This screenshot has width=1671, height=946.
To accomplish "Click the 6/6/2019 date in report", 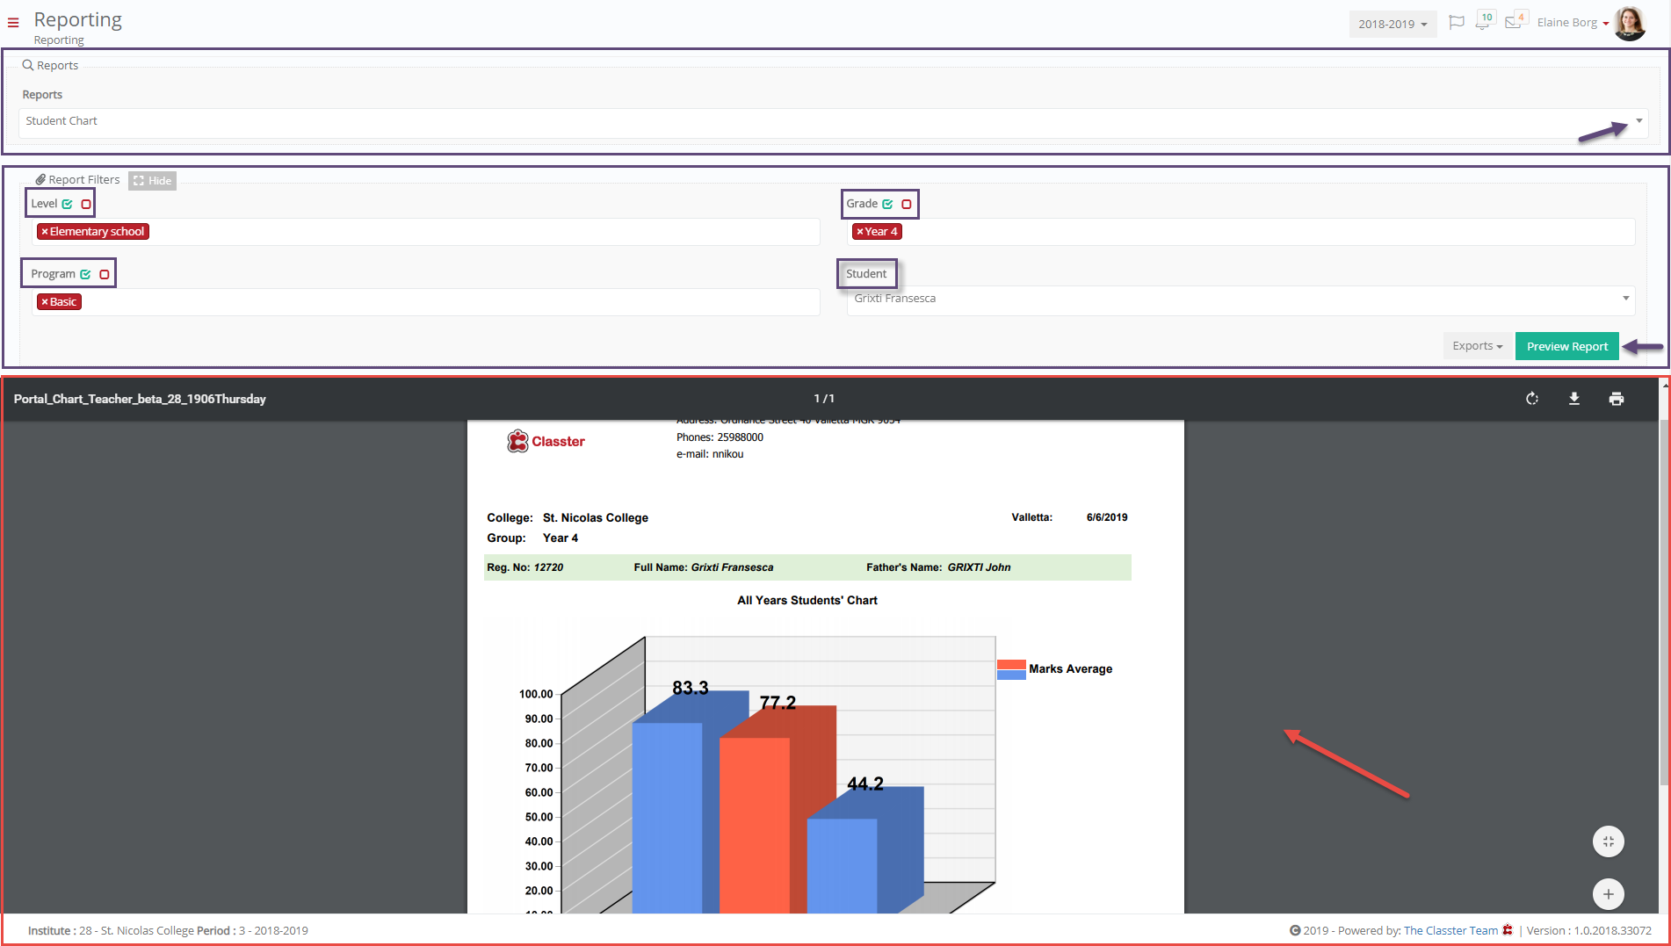I will (x=1107, y=517).
